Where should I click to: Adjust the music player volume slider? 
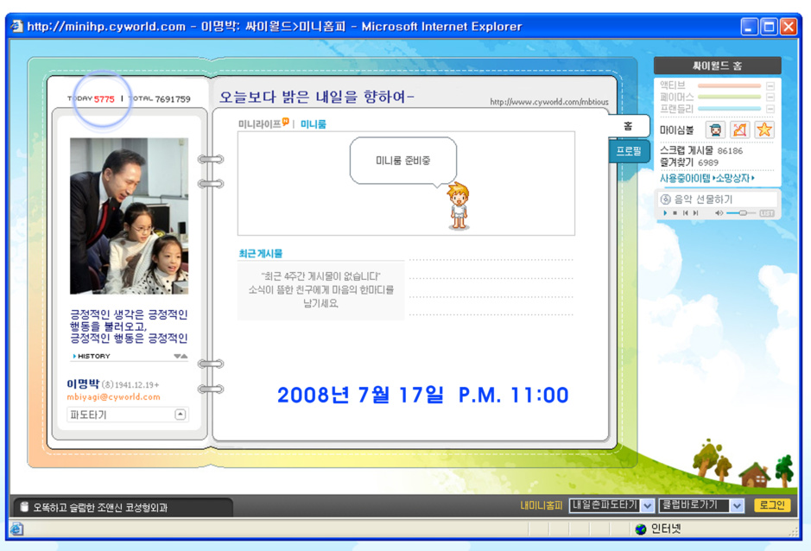[741, 213]
